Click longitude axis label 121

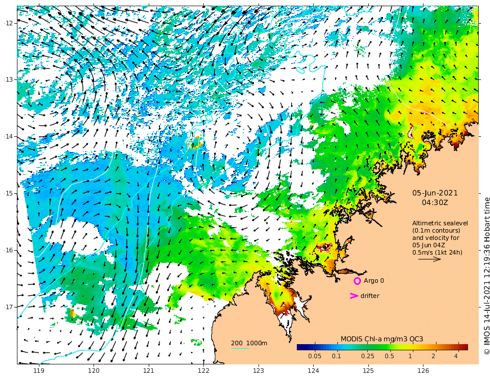coord(149,371)
